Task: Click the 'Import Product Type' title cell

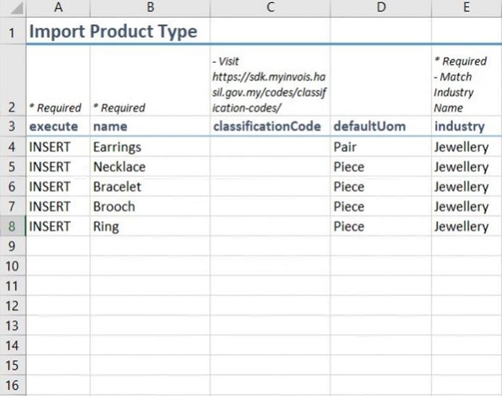Action: pyautogui.click(x=113, y=31)
